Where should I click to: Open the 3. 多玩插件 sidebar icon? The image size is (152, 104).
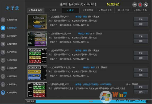pos(3,36)
